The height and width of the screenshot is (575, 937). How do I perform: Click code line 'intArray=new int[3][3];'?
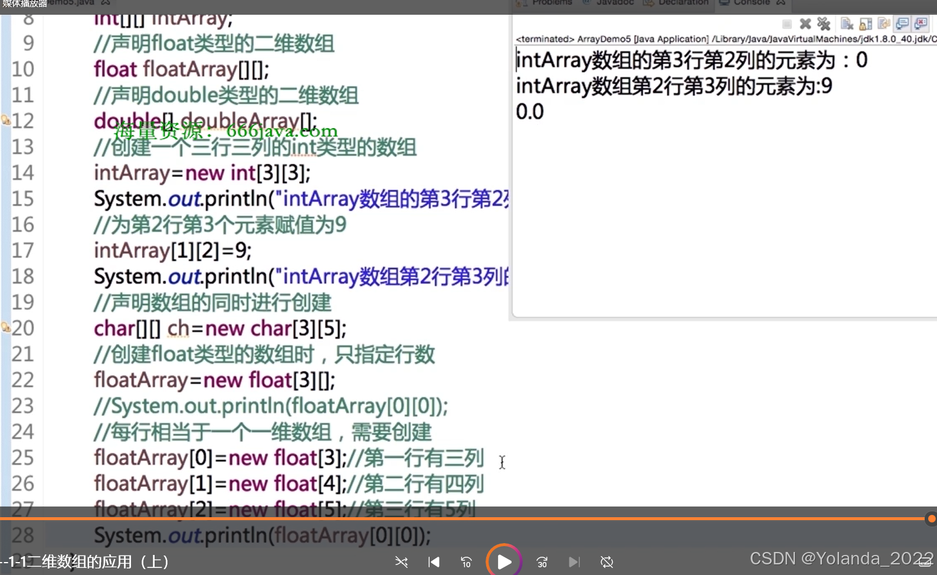pos(202,173)
